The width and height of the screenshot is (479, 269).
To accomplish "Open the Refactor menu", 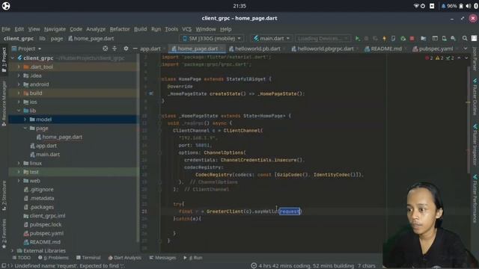I will click(x=120, y=29).
